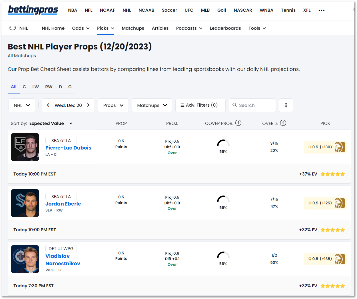This screenshot has width=357, height=299.
Task: Change the Sort by Expected Value dropdown
Action: (51, 123)
